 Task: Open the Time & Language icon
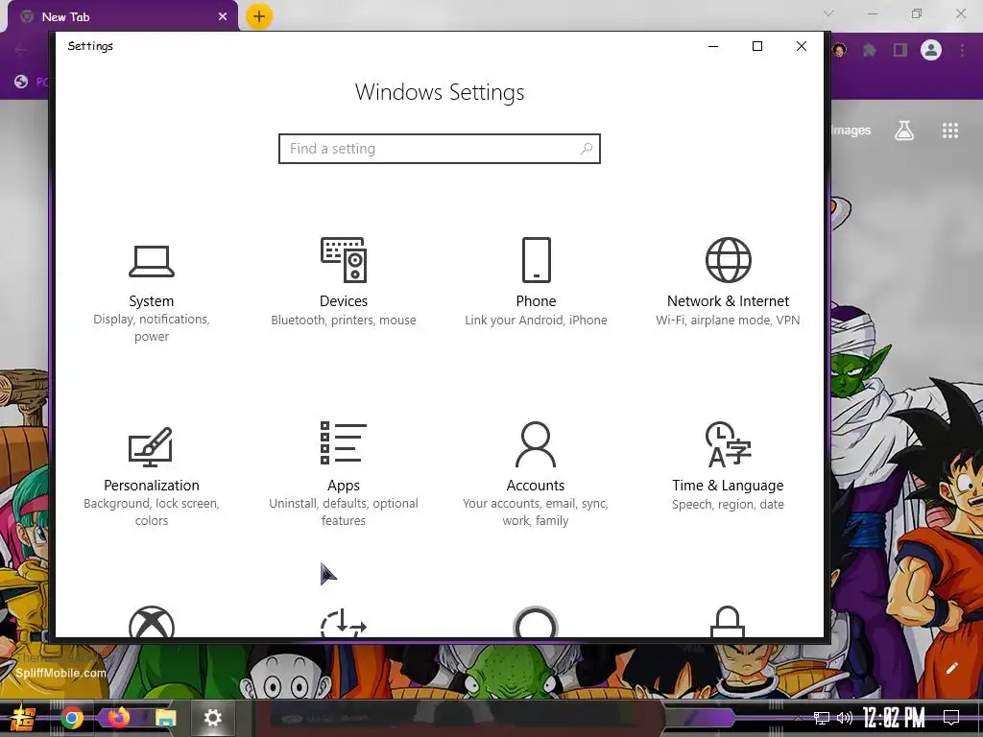tap(728, 444)
